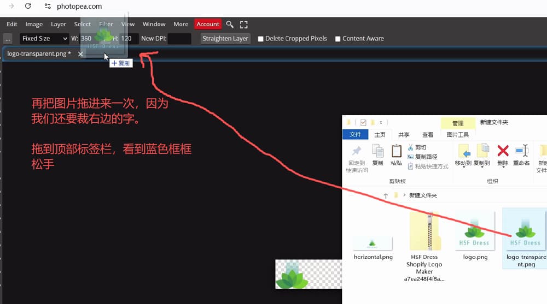
Task: Open the tool presets ellipsis button
Action: [x=8, y=39]
